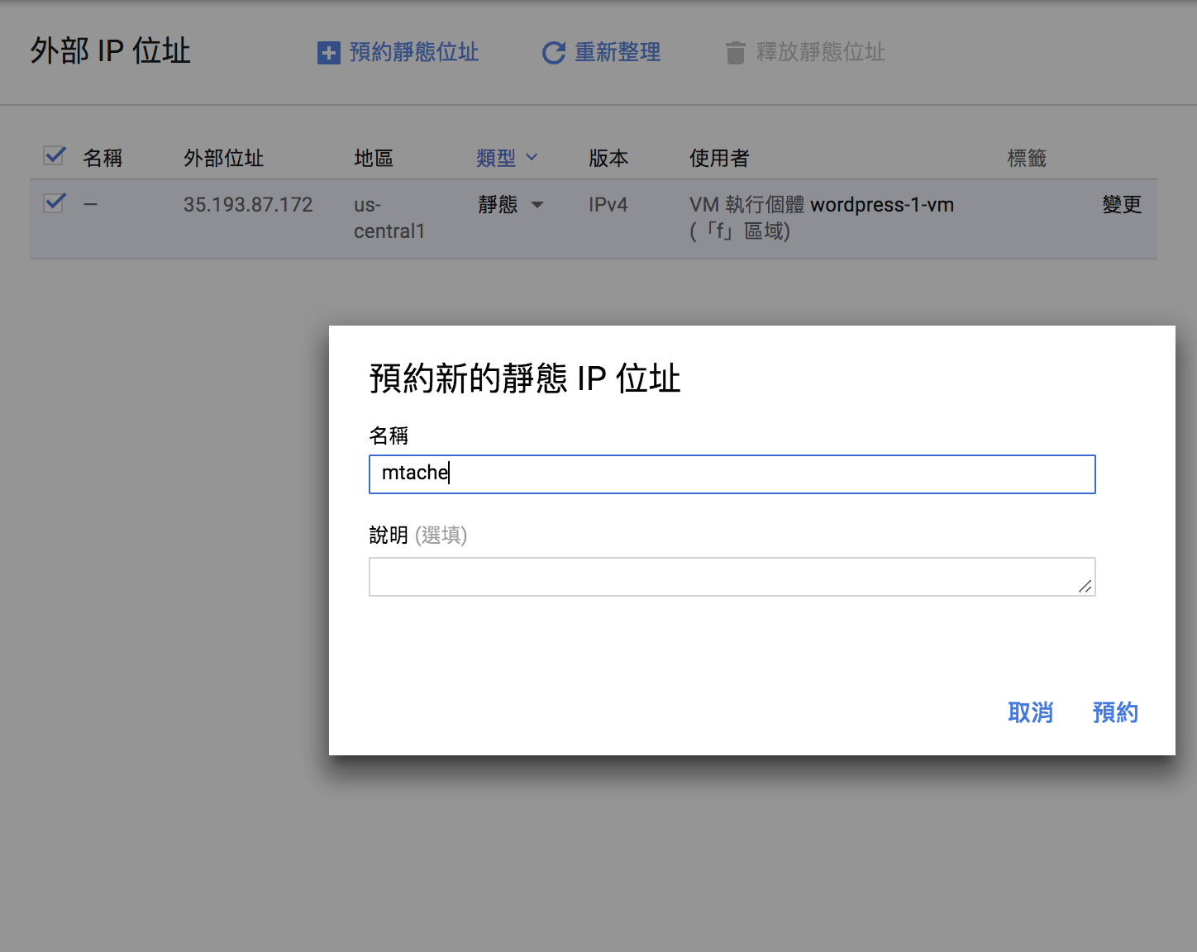Focus the 說明 description textarea

point(732,577)
